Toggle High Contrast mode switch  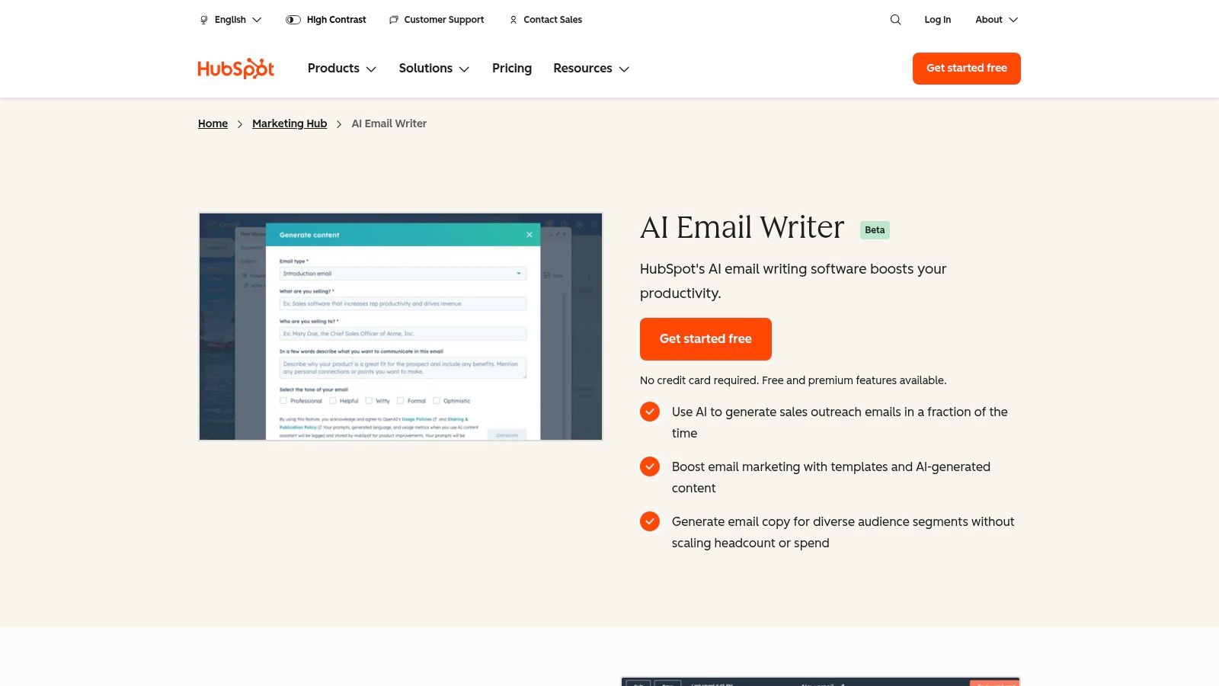pyautogui.click(x=293, y=20)
